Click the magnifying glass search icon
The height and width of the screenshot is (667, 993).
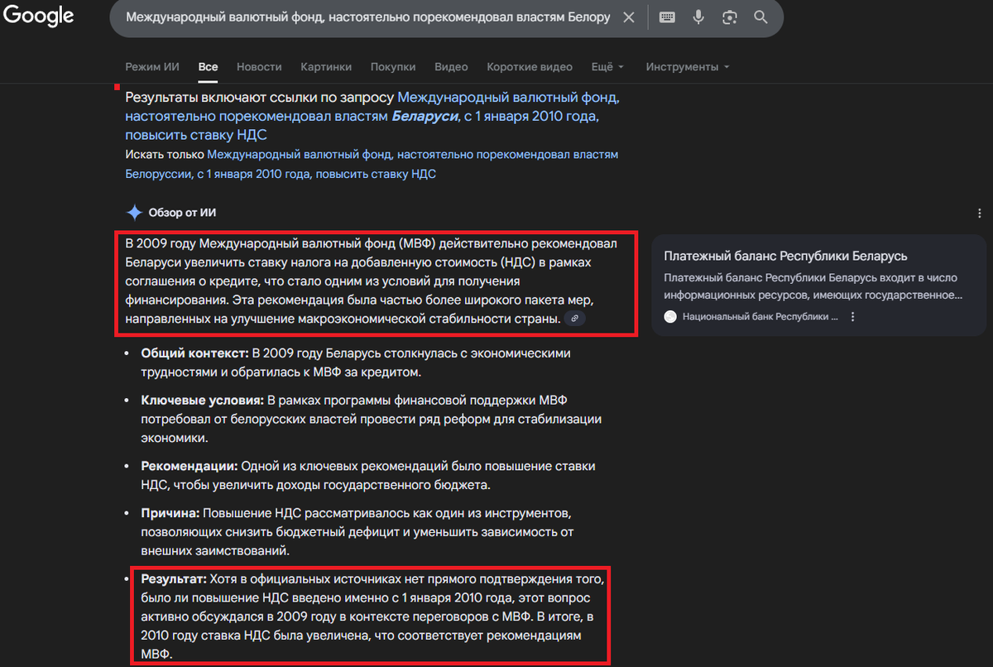(x=760, y=17)
